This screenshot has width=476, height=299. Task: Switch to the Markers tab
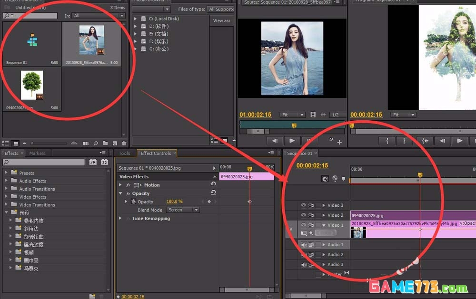[x=37, y=153]
